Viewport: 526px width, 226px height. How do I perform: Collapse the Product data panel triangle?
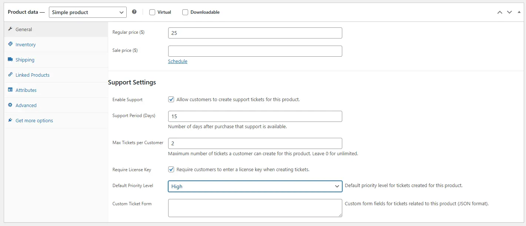coord(519,12)
